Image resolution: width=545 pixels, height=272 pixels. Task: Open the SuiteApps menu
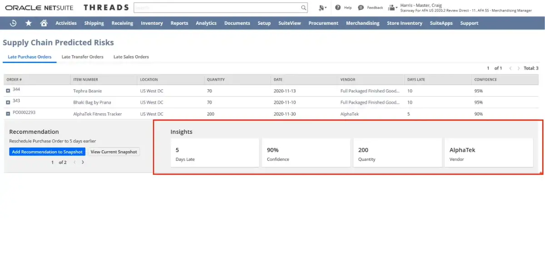441,23
